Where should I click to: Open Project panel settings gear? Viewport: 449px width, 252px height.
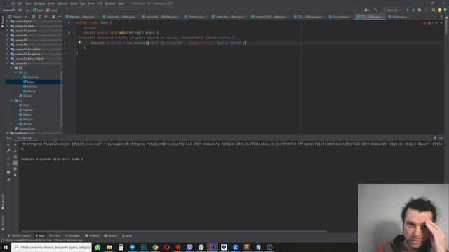point(53,17)
